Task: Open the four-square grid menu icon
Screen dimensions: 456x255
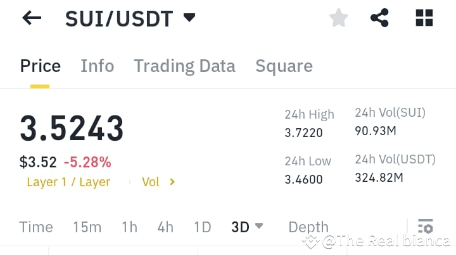Action: [424, 18]
